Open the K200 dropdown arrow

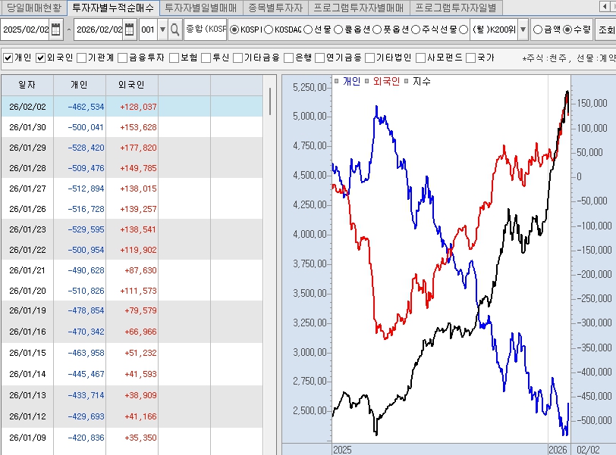click(x=523, y=30)
